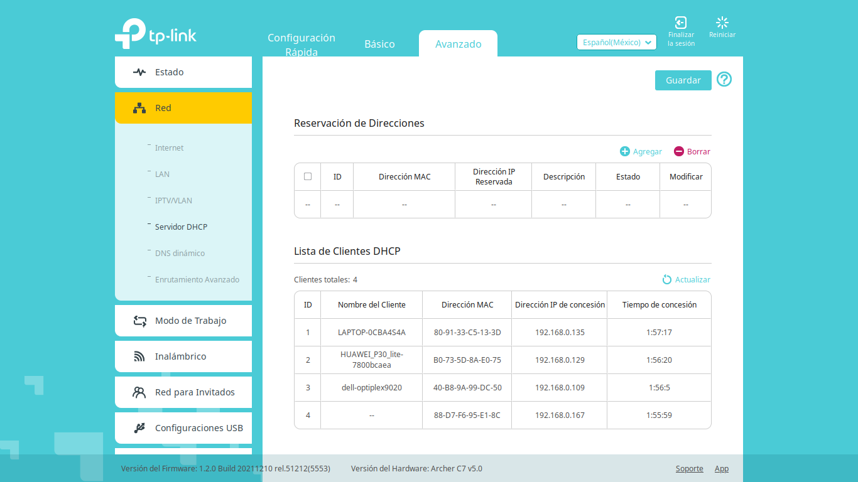Click lease time 1:57:17
The width and height of the screenshot is (858, 482).
pos(659,332)
